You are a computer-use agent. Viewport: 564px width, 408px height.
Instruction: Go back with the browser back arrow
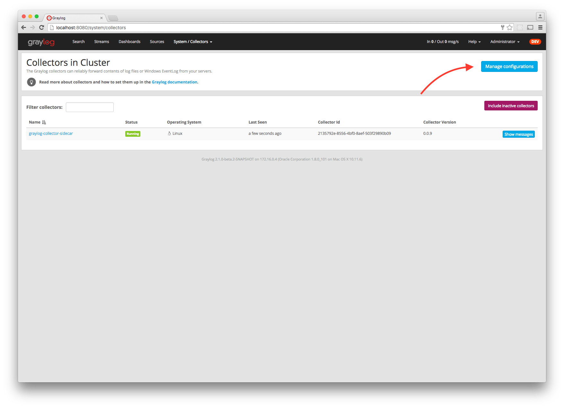pyautogui.click(x=23, y=28)
